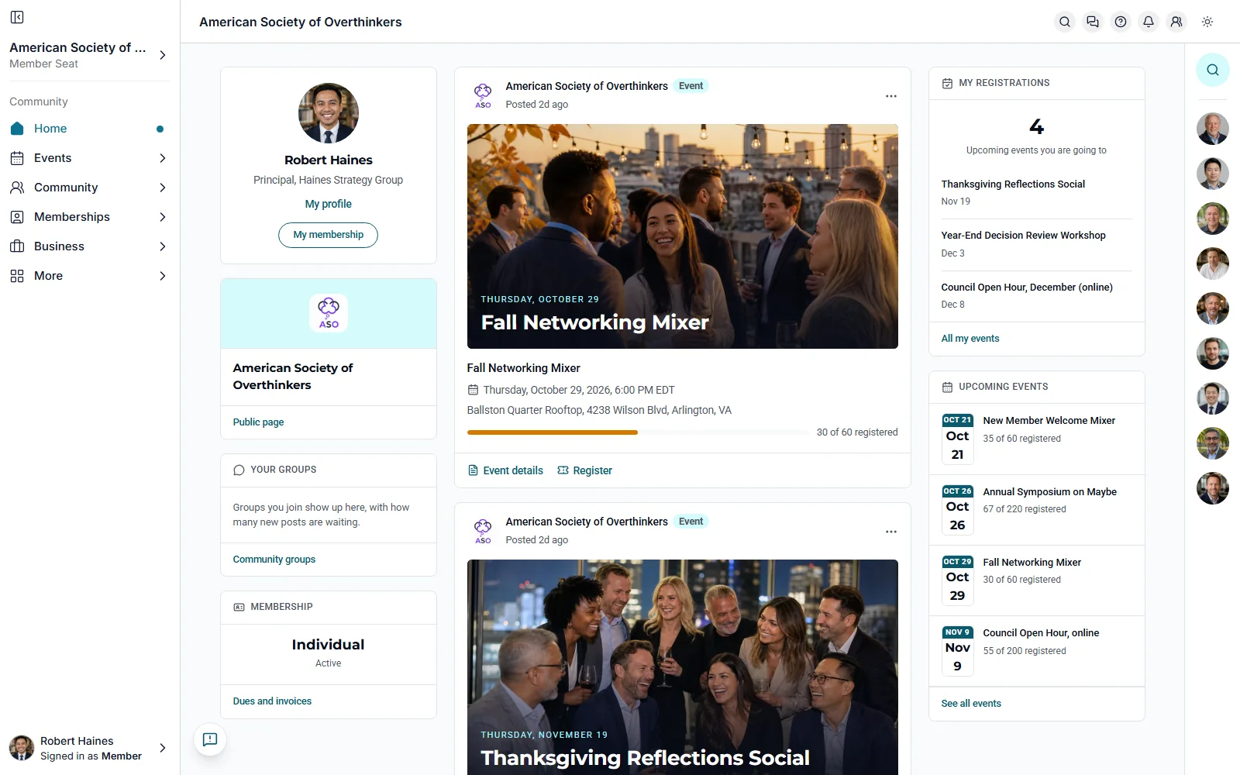Screen dimensions: 1240x775
Task: Select Home in the sidebar
Action: tap(90, 129)
